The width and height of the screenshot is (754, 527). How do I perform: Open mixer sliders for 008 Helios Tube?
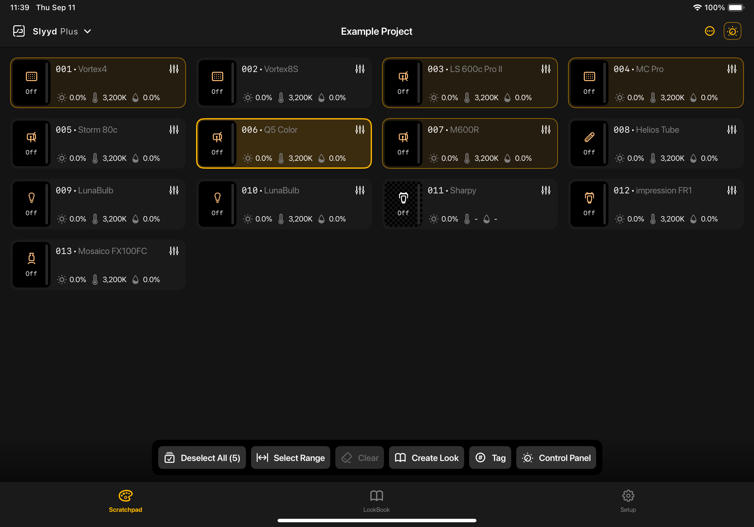coord(731,130)
